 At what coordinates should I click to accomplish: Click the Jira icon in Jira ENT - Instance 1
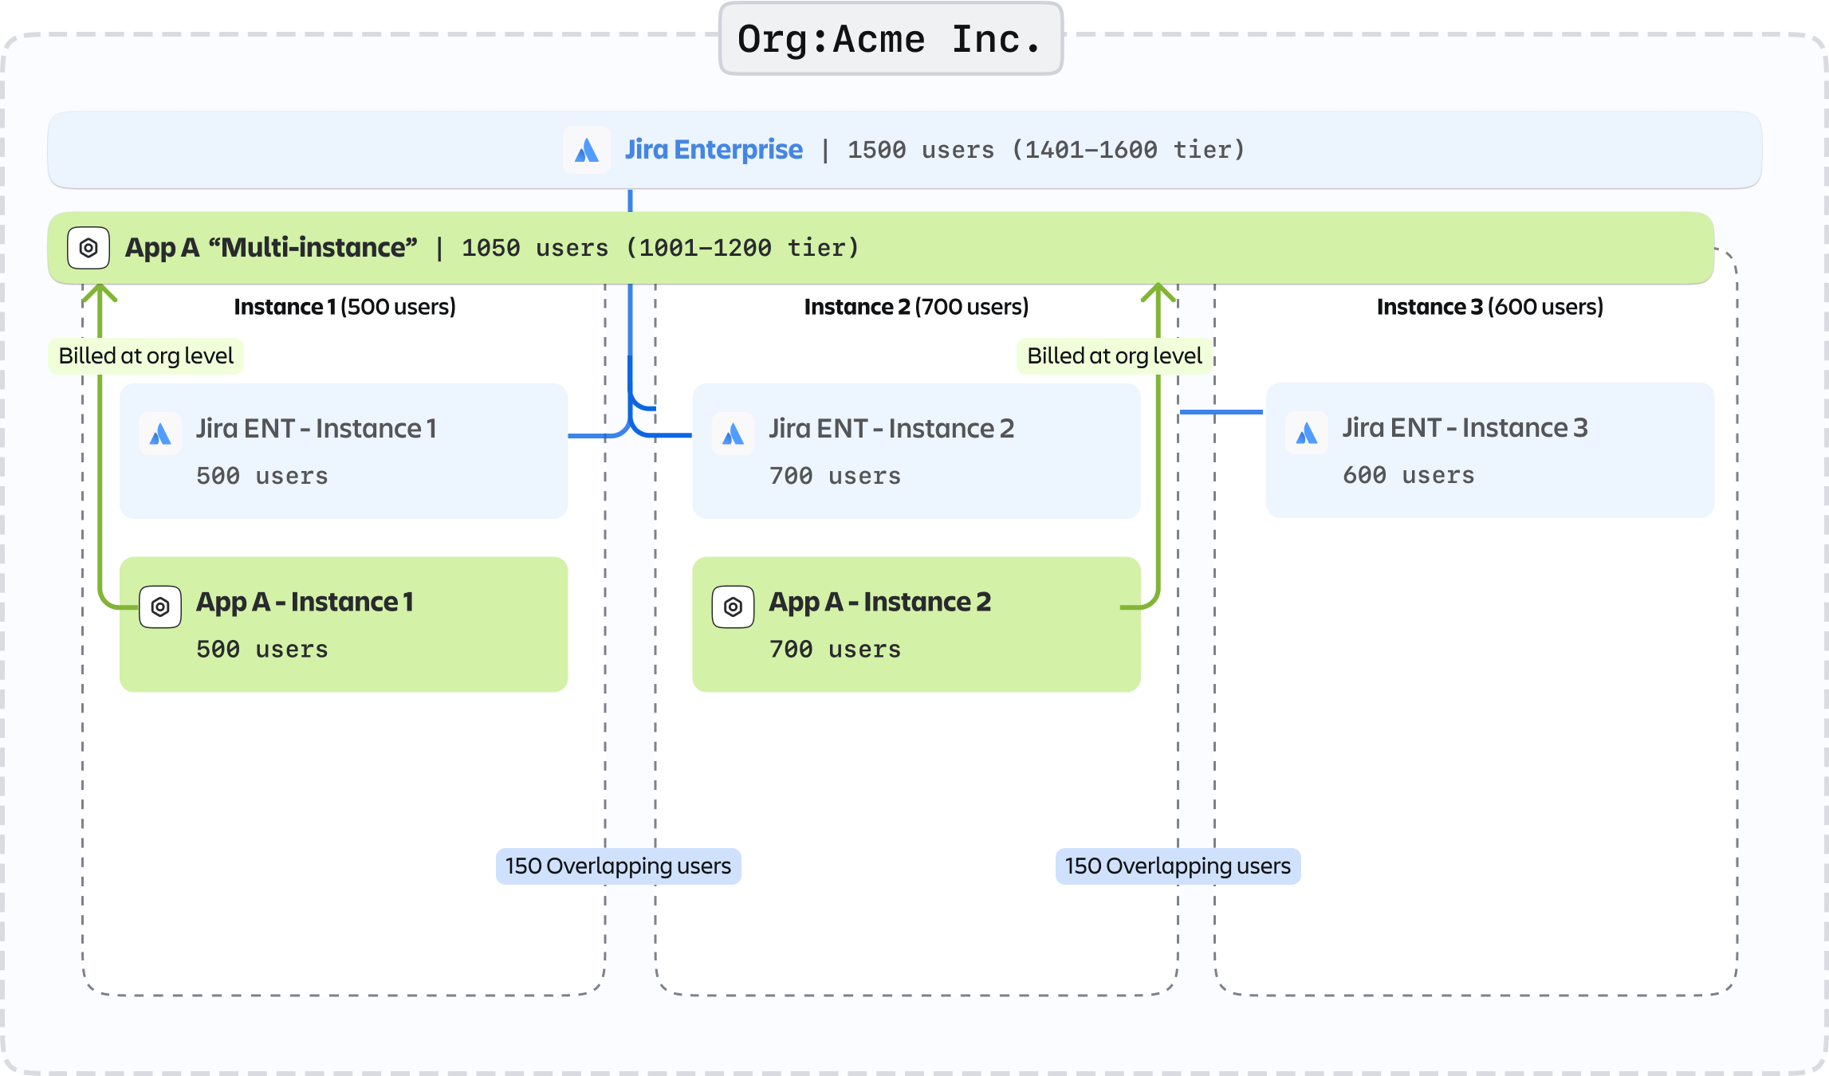point(160,434)
